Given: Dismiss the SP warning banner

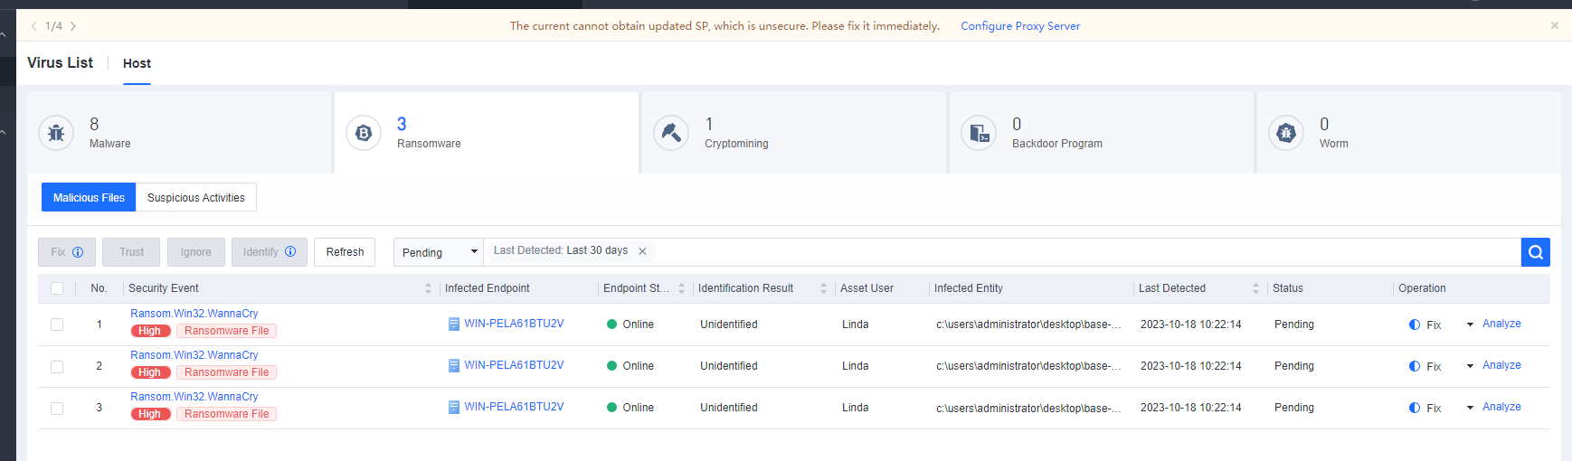Looking at the screenshot, I should tap(1555, 25).
